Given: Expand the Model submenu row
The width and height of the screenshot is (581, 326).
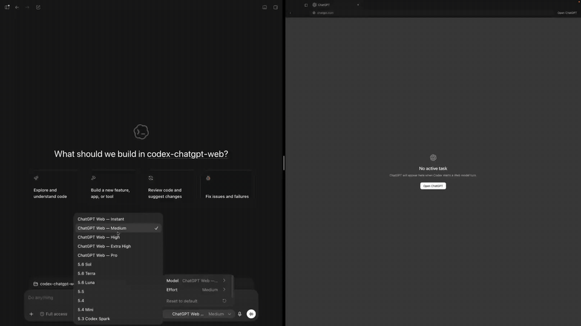Looking at the screenshot, I should 196,281.
